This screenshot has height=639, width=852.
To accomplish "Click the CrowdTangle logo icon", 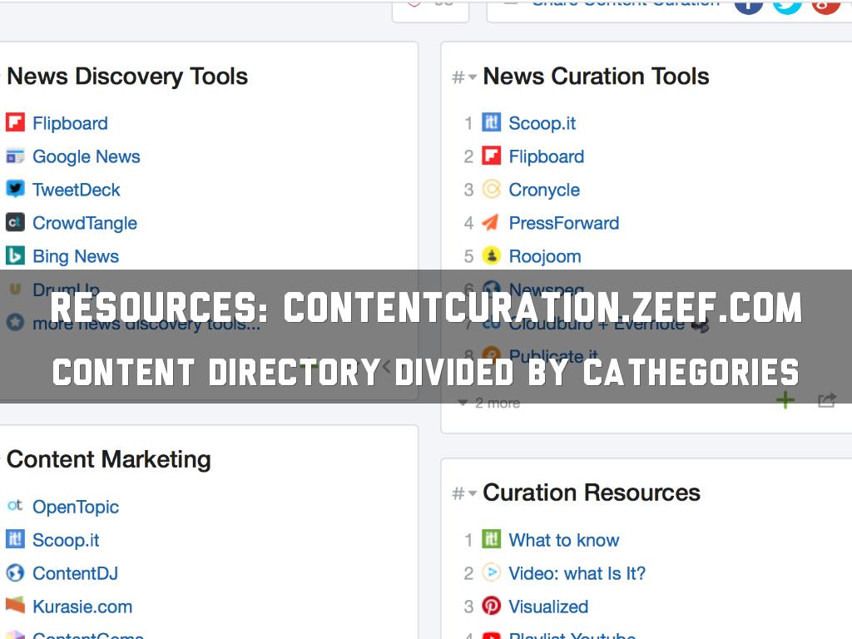I will click(x=15, y=223).
